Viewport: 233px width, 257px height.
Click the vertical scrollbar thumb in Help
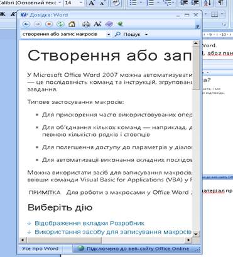click(196, 68)
